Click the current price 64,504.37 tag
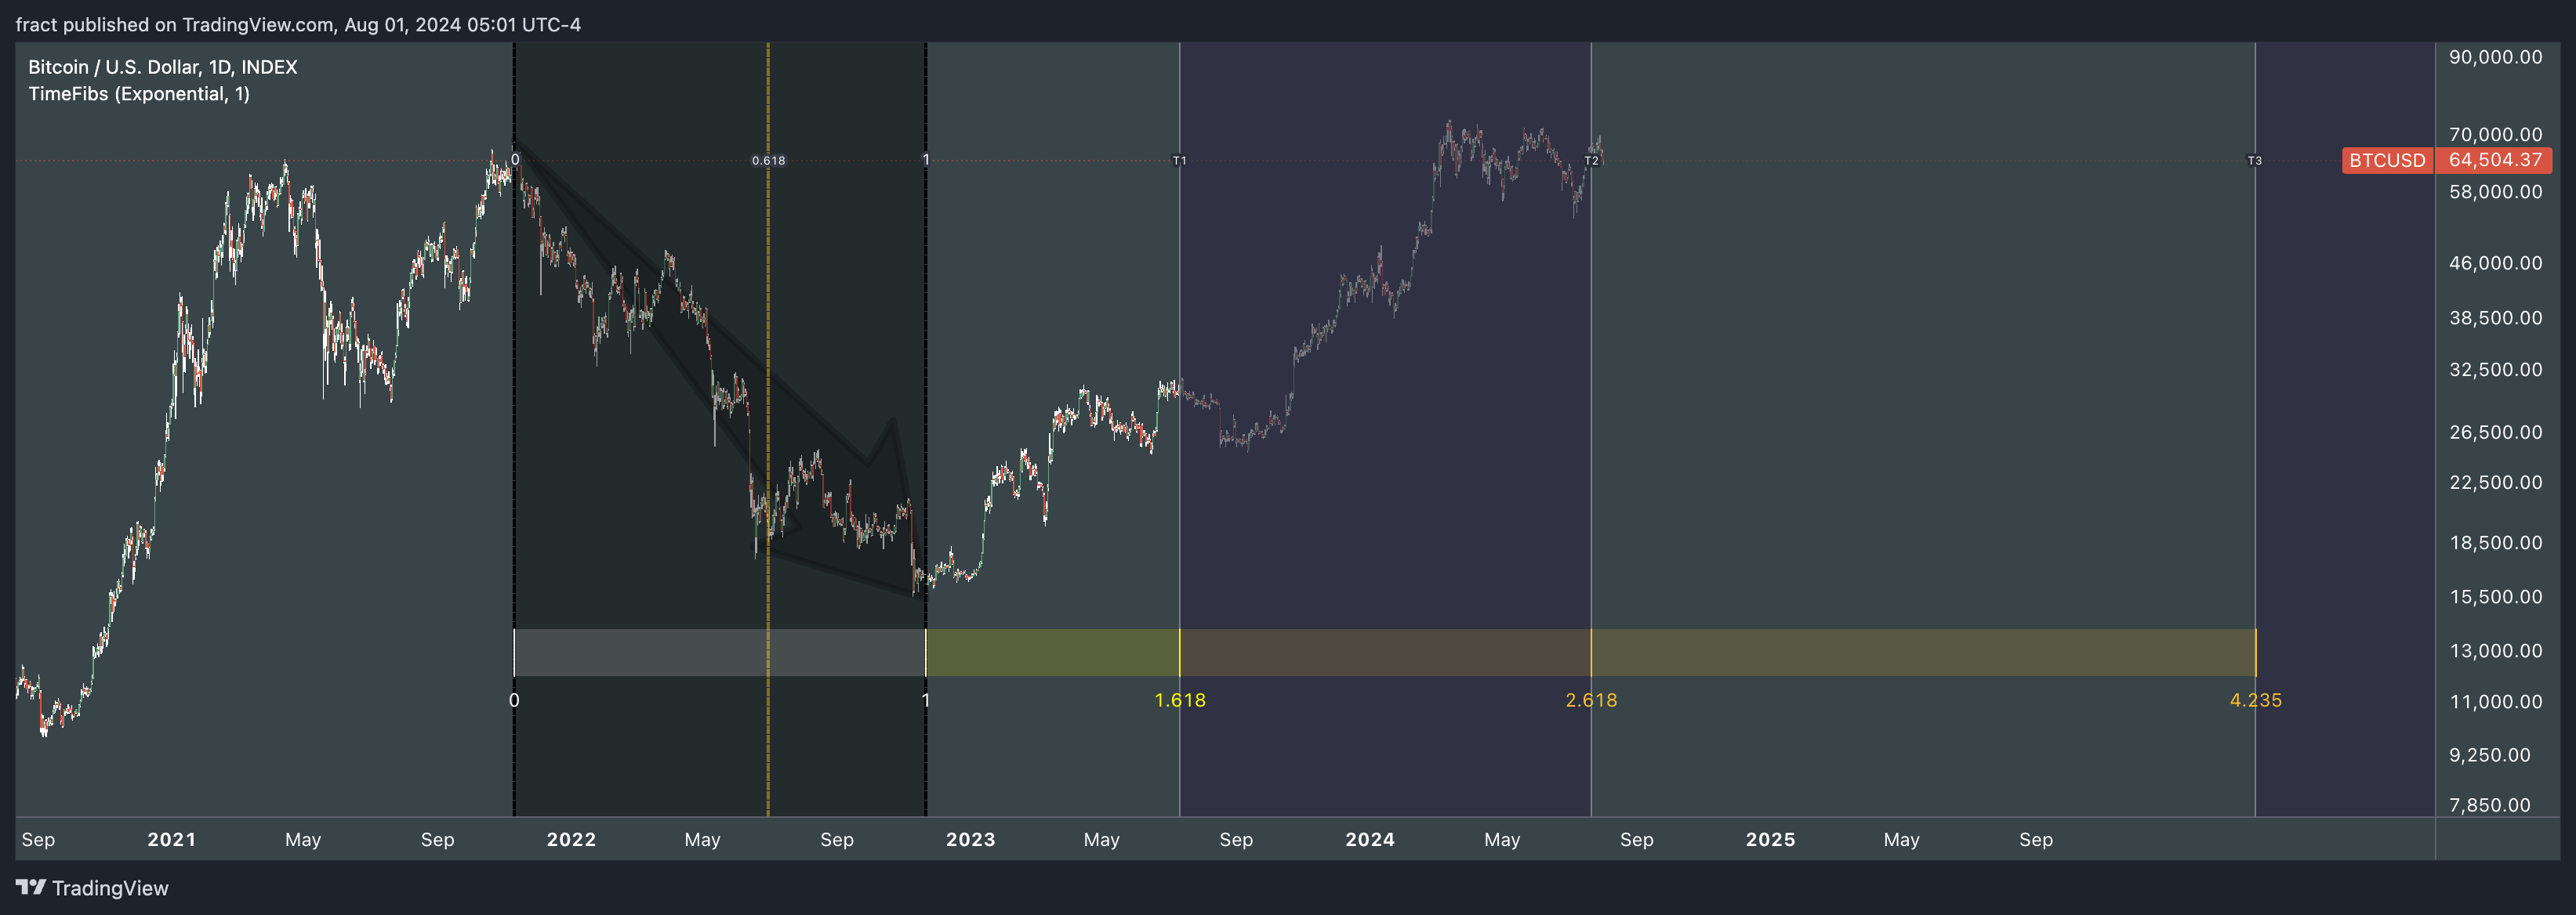2576x915 pixels. tap(2494, 160)
